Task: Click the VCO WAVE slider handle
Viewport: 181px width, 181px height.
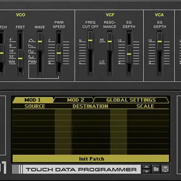Action: point(40,41)
